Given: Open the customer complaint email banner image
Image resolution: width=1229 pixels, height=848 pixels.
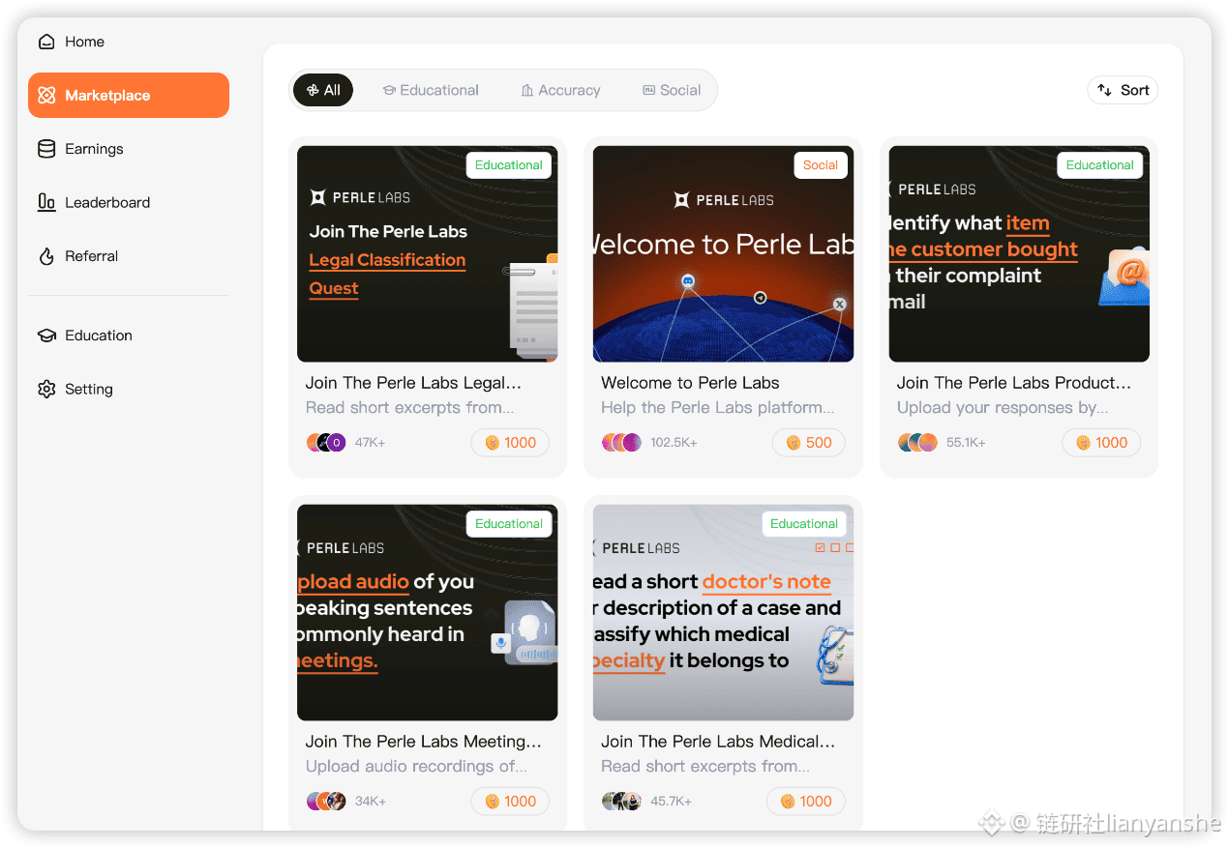Looking at the screenshot, I should (1019, 254).
